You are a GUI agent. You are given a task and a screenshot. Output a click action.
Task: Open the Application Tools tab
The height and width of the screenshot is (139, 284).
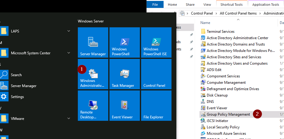(x=265, y=5)
